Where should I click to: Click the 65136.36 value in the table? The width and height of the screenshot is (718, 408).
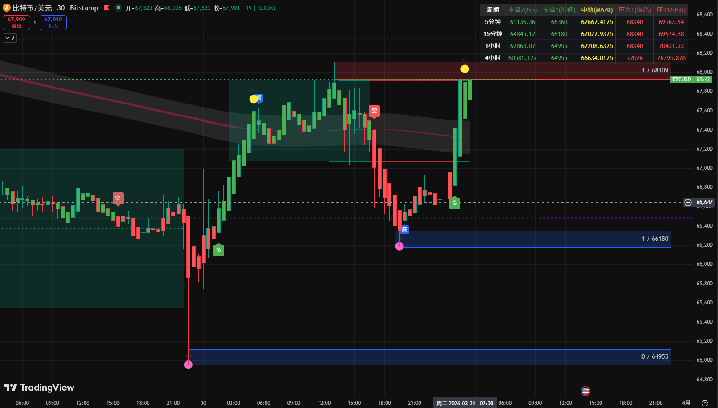coord(523,22)
